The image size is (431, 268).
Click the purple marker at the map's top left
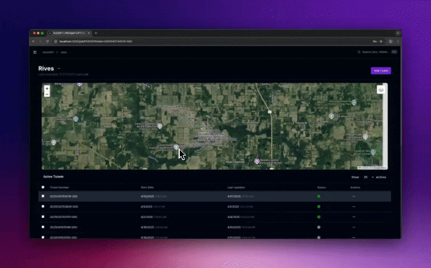79,84
